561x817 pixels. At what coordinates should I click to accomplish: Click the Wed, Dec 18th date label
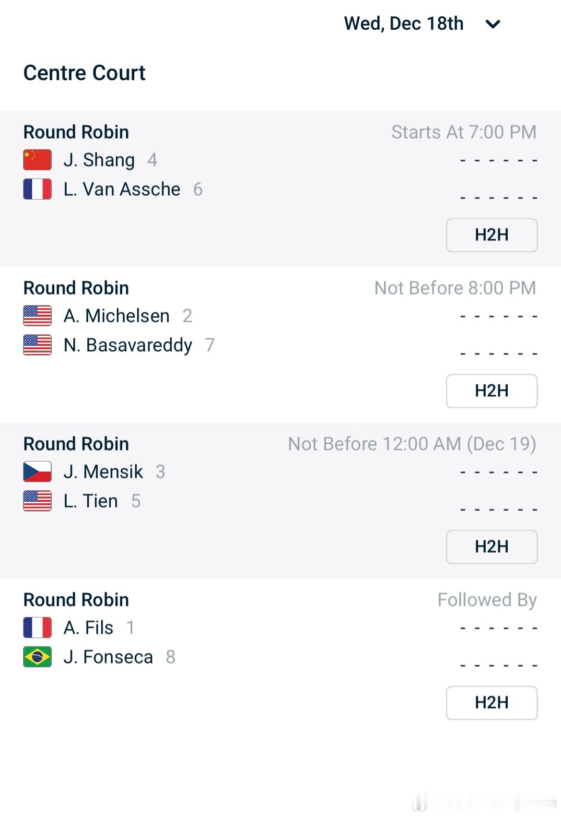pos(404,24)
